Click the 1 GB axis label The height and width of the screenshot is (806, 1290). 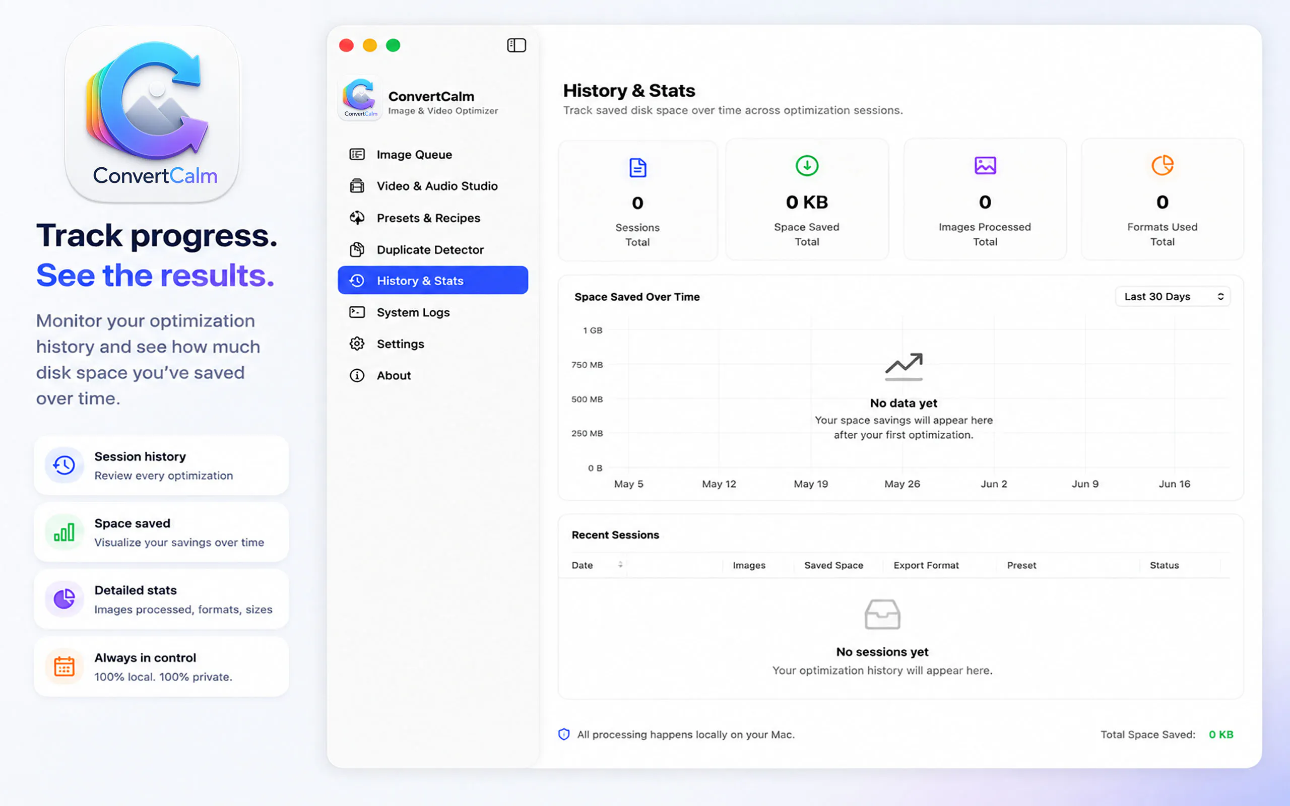[592, 330]
